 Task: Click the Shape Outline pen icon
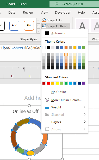pos(44,26)
